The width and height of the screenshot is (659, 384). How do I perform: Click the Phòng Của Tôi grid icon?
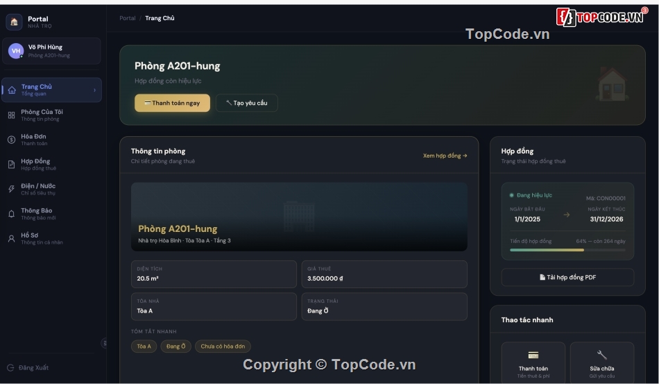coord(11,115)
